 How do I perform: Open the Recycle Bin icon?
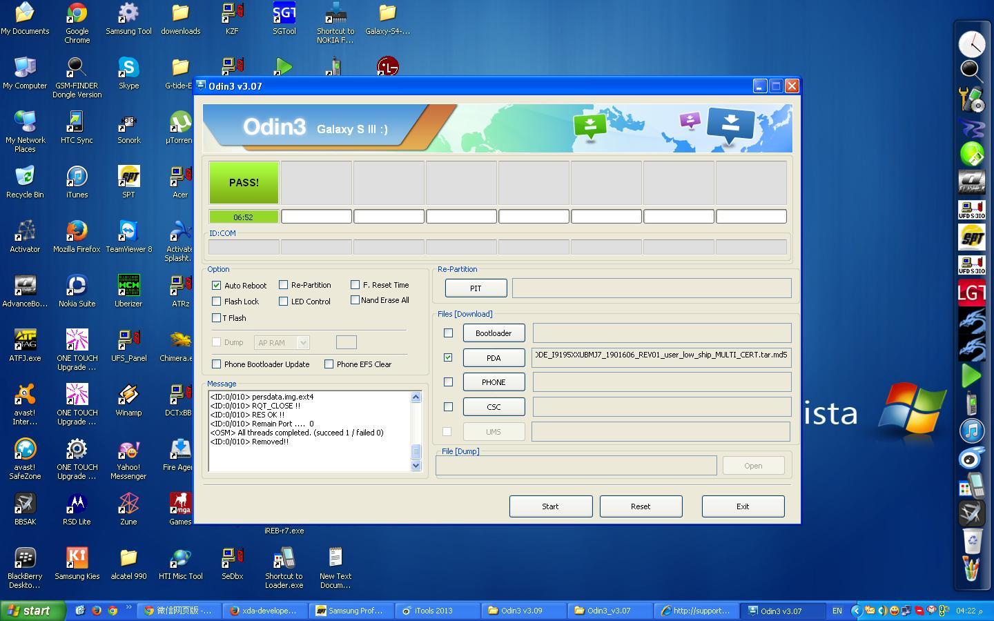[25, 182]
